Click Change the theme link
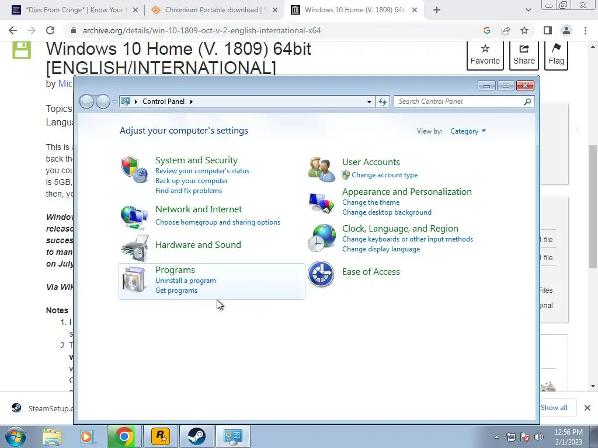This screenshot has width=598, height=448. click(x=371, y=202)
